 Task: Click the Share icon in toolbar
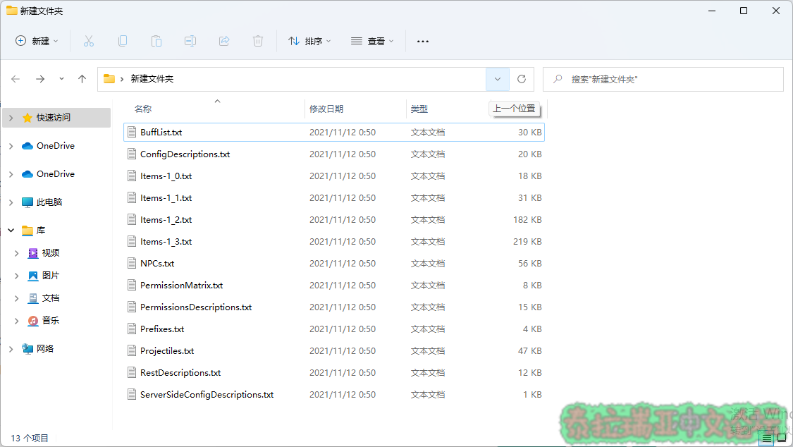[x=224, y=41]
